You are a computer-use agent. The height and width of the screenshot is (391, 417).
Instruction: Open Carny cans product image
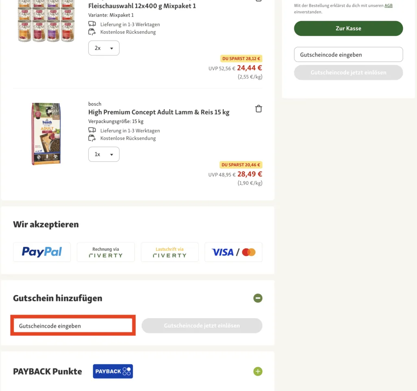click(x=46, y=20)
